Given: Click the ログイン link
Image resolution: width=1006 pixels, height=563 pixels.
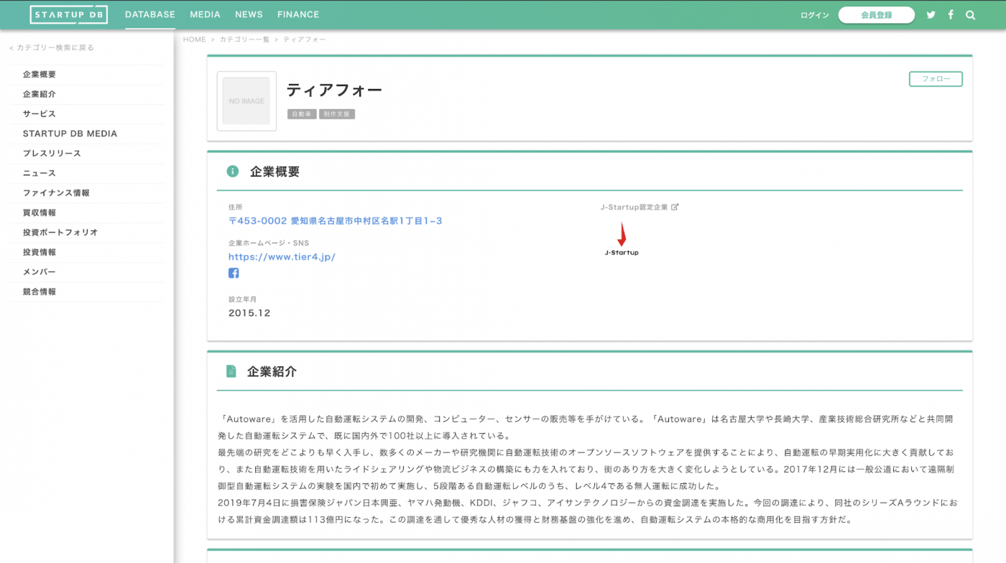Looking at the screenshot, I should click(814, 14).
